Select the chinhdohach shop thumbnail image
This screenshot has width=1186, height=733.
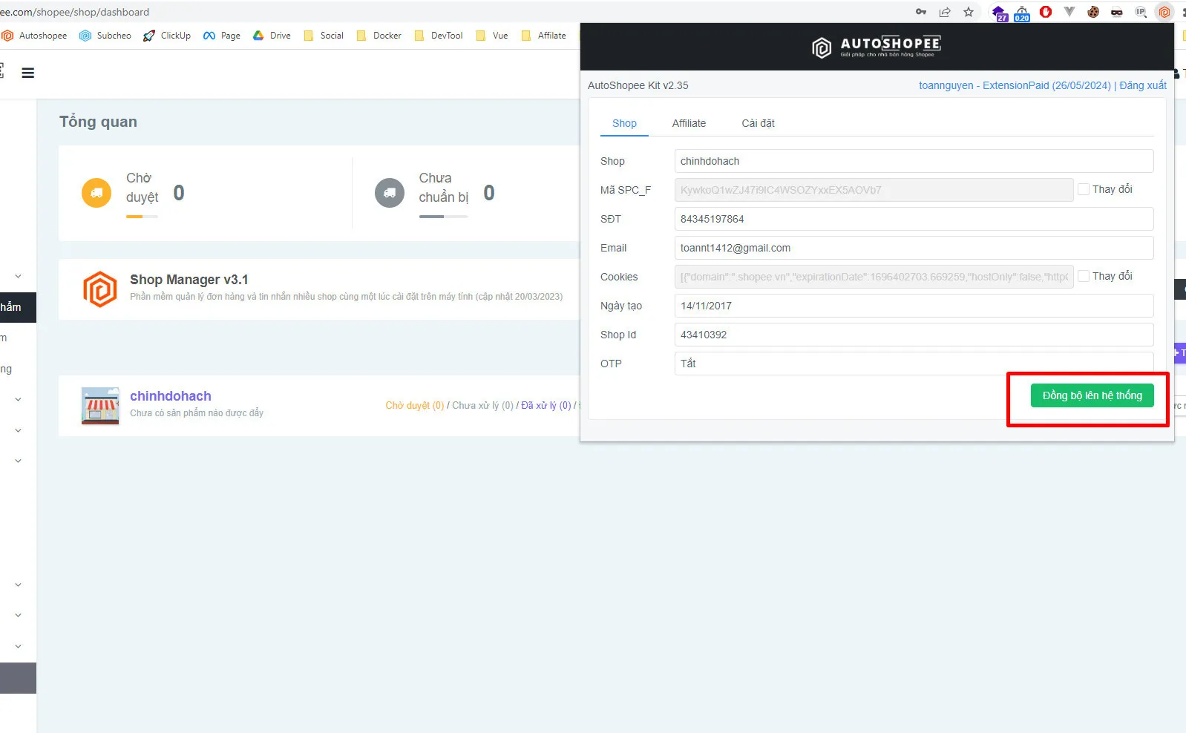coord(100,406)
